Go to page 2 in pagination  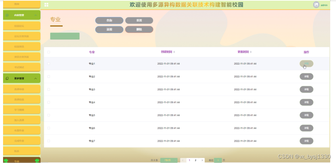point(195,160)
